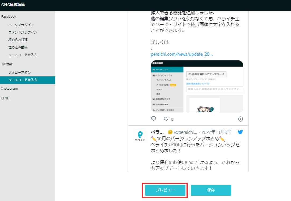Select 埋め込み動画 item
Viewport: 291px width, 201px height.
point(18,47)
